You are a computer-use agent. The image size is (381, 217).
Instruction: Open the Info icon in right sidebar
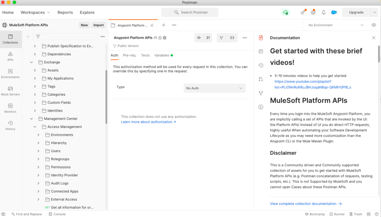pos(261,107)
